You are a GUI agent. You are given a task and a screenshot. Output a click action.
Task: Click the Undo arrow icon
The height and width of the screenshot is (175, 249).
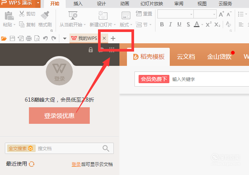pos(45,38)
